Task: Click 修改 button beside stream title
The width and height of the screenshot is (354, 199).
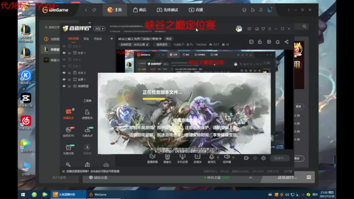Action: point(169,39)
